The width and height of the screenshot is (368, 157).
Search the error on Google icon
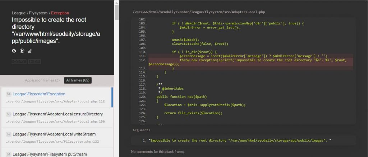click(14, 51)
